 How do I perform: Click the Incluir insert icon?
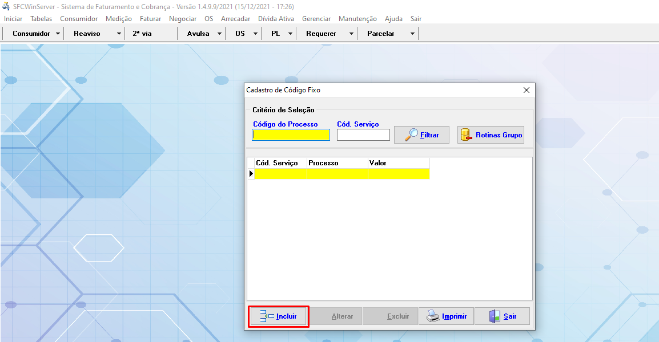point(267,316)
